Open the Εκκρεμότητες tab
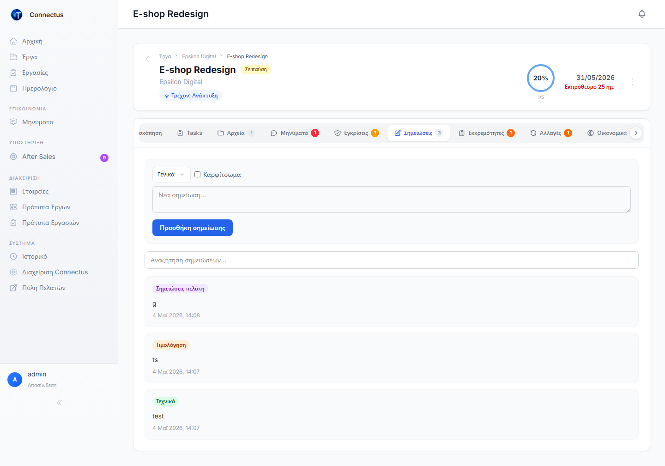This screenshot has height=466, width=665. click(487, 133)
